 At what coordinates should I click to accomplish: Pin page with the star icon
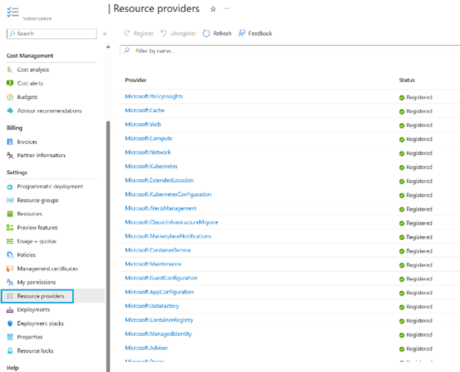click(213, 9)
